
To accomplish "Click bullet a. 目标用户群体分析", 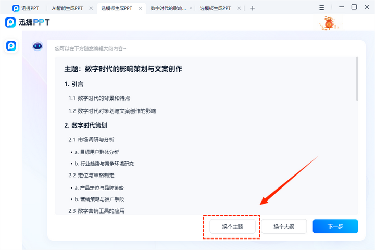I will (x=97, y=152).
